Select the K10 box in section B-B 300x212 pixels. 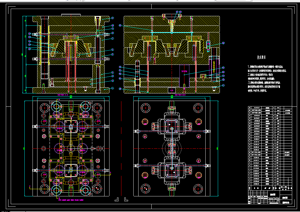coord(172,90)
